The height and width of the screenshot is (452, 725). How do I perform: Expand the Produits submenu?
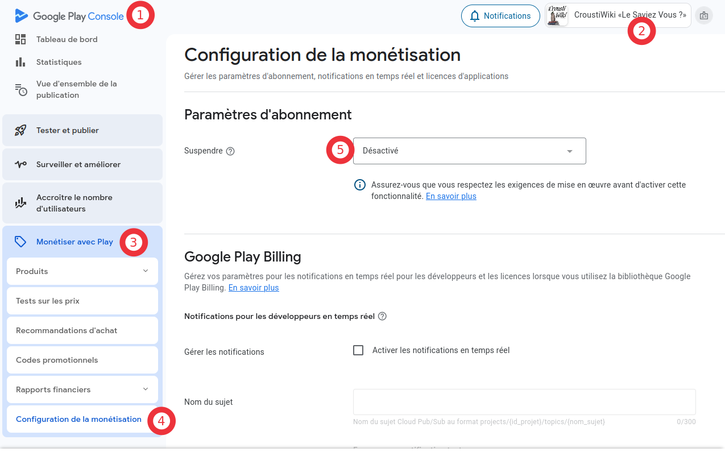coord(146,271)
